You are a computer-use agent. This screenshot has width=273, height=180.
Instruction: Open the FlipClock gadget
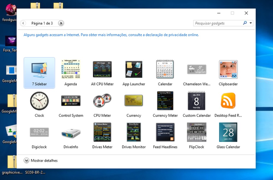click(197, 132)
